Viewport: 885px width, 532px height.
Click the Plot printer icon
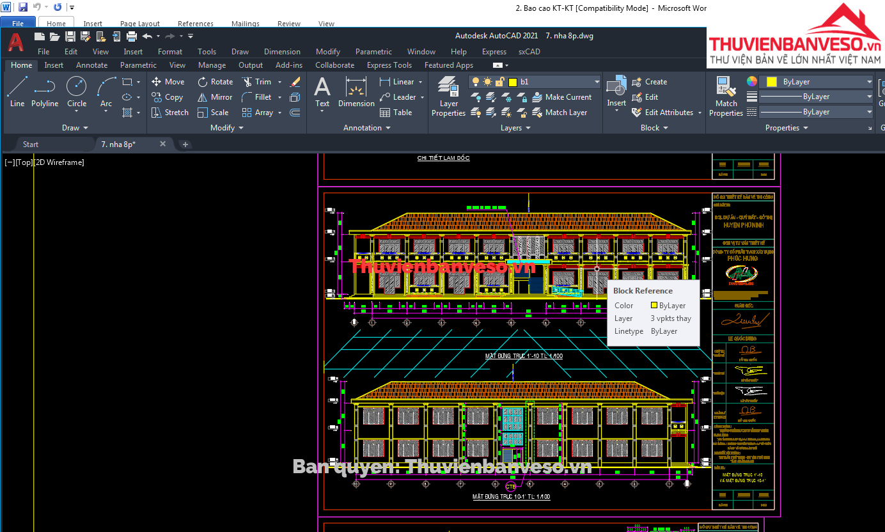point(132,36)
